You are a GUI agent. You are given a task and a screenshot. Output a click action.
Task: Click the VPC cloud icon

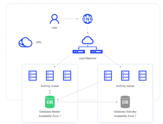25,42
